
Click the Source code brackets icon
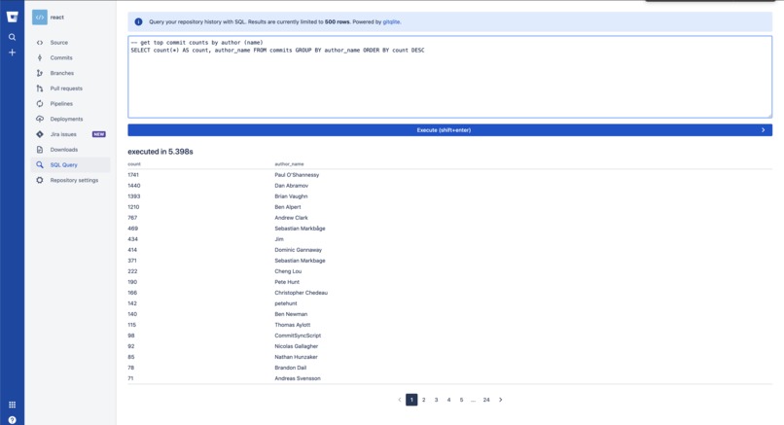click(x=40, y=43)
